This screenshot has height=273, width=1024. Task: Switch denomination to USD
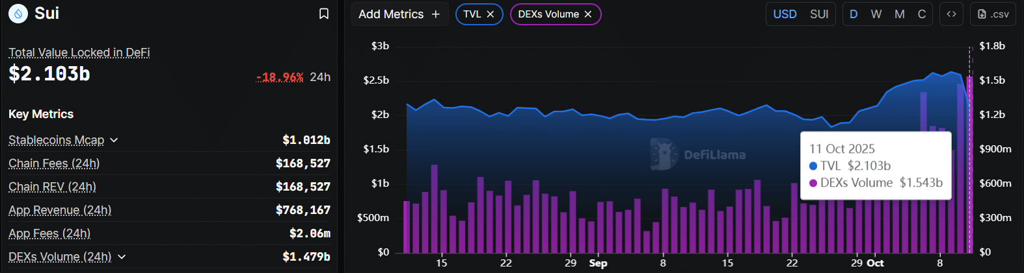785,14
